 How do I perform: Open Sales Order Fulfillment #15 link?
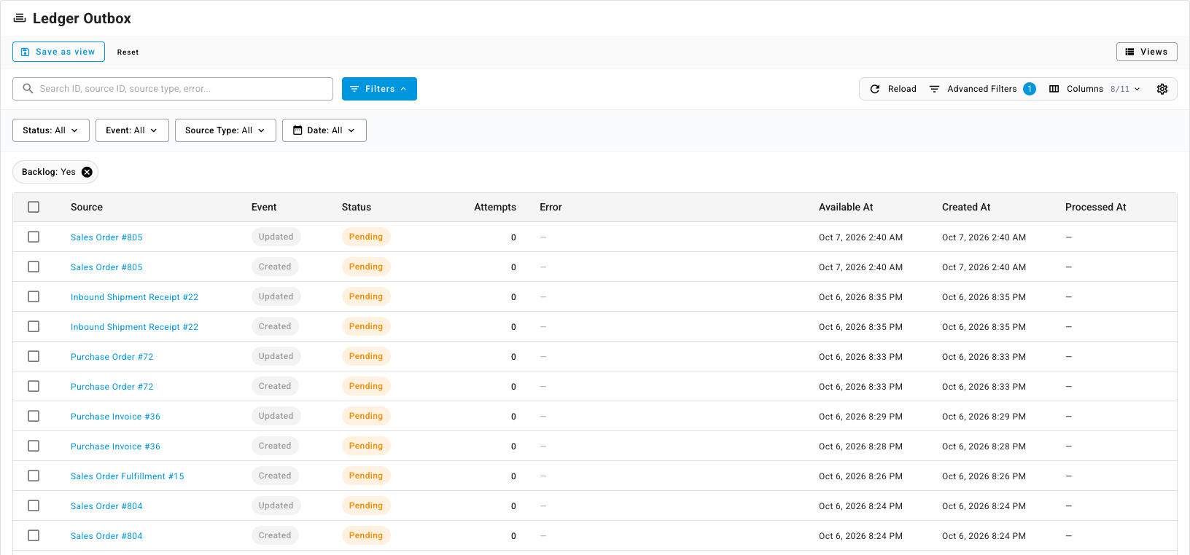(128, 476)
